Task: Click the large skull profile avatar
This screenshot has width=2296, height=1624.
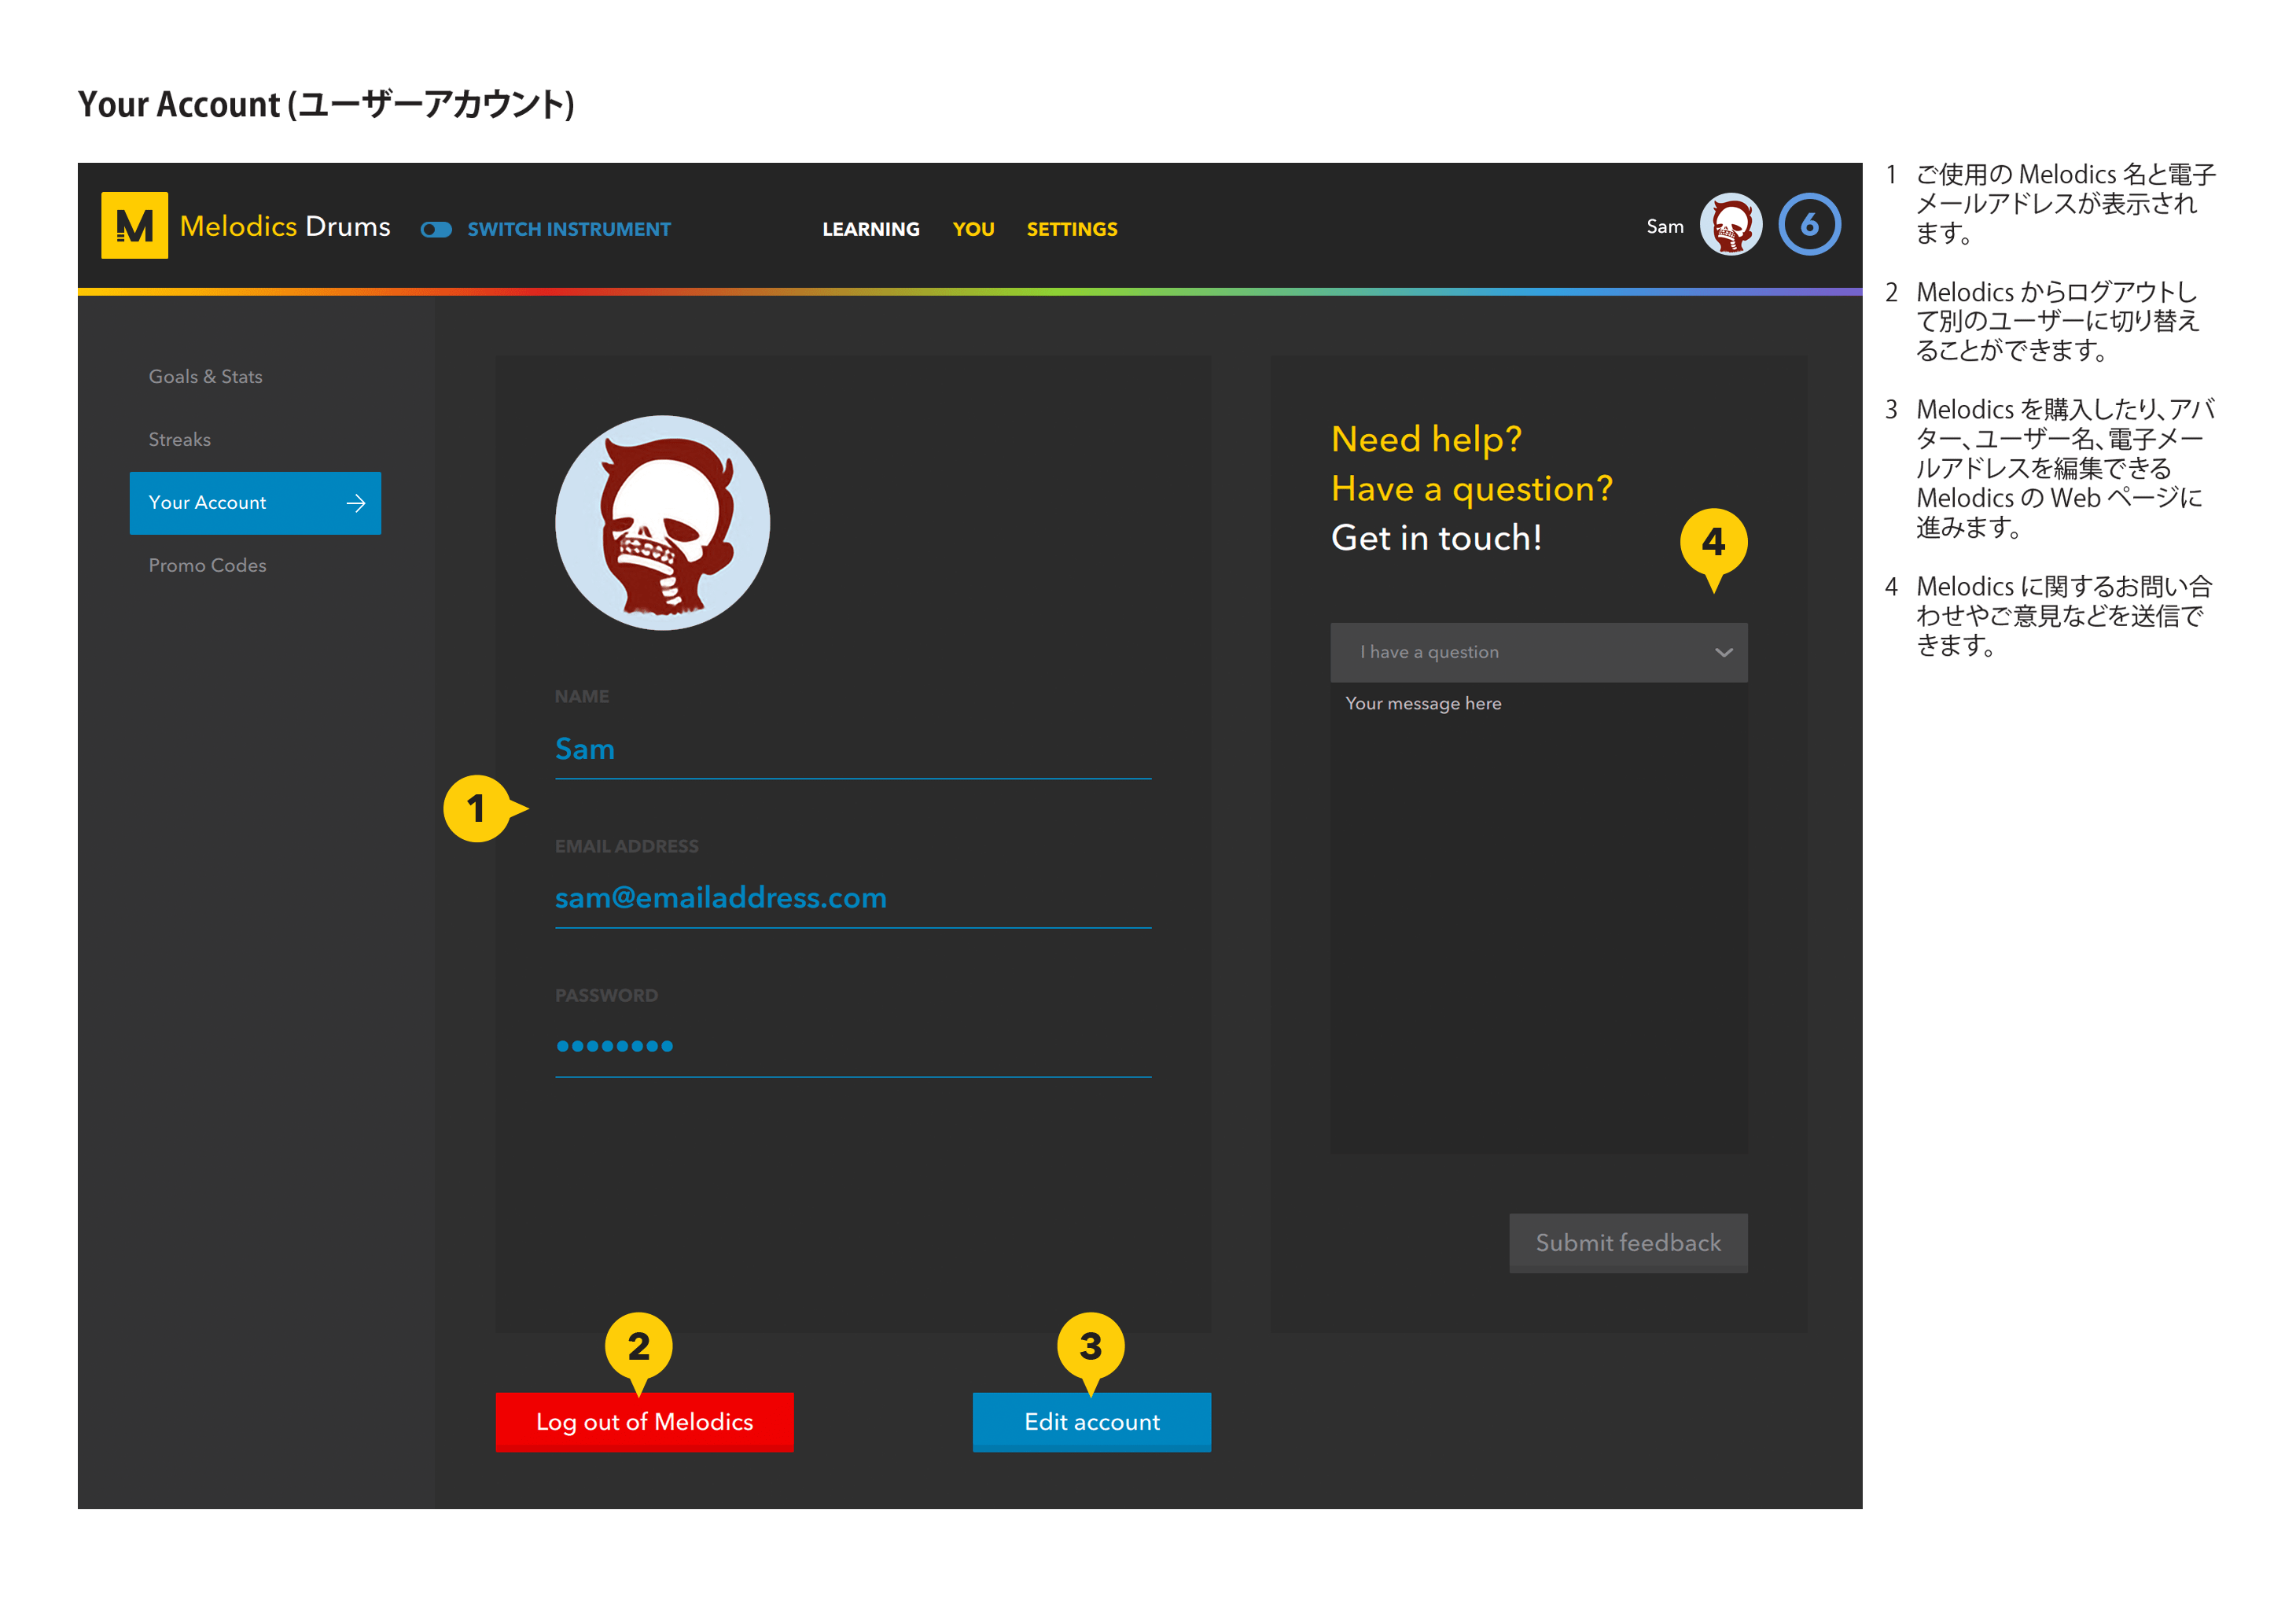Action: [662, 523]
